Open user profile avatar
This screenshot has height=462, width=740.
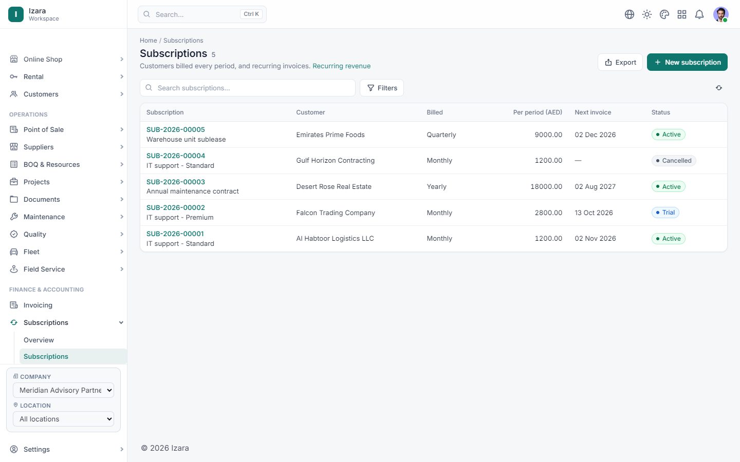tap(721, 14)
